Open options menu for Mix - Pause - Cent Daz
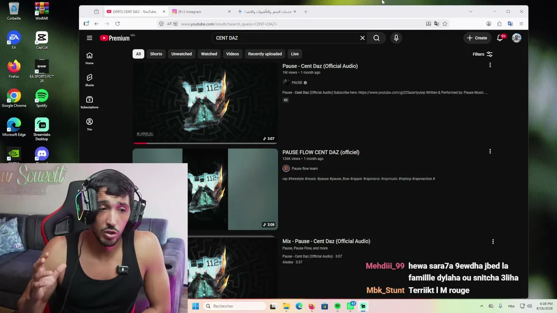 tap(493, 242)
